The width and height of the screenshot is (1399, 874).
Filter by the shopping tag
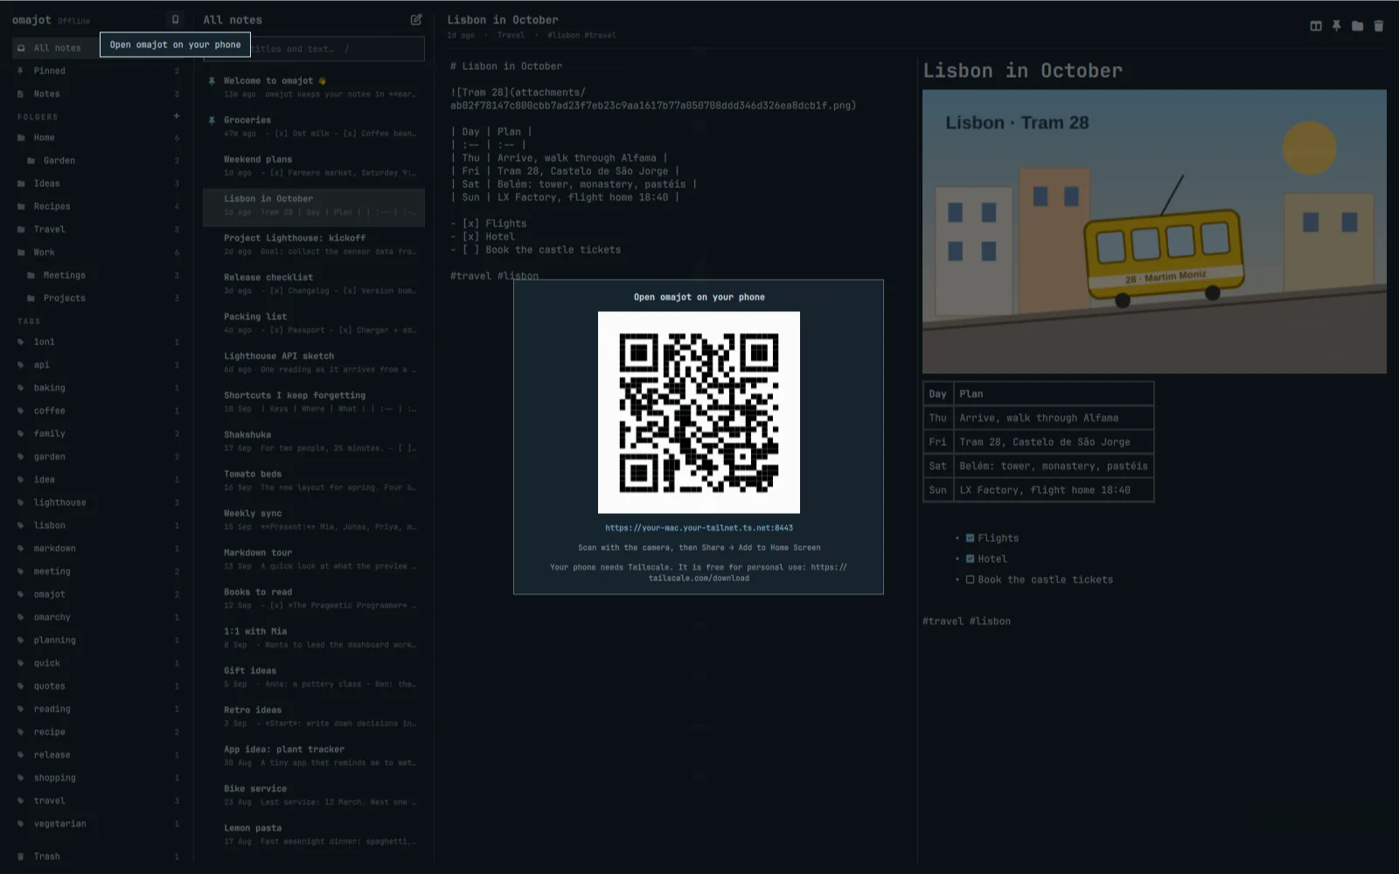point(98,778)
